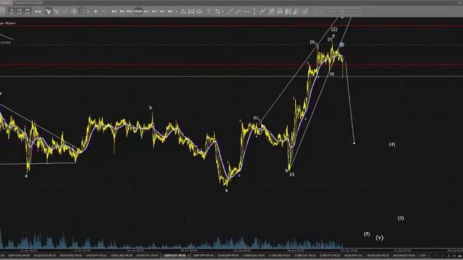Open the USDCHF,M30 chart tab
Screen dimensions: 463x260
[148, 255]
